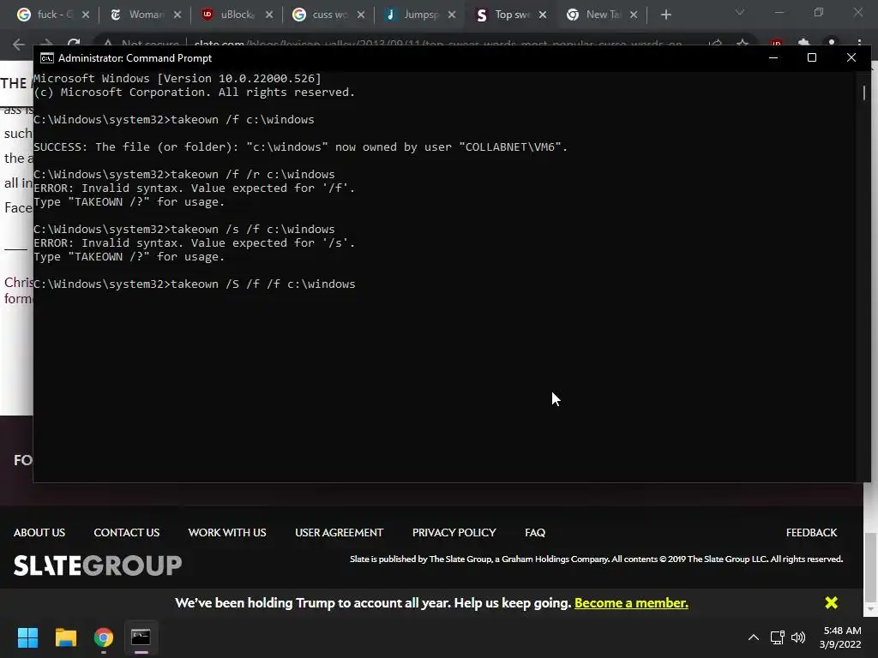Close the New Tab tab
Image resolution: width=878 pixels, height=658 pixels.
click(634, 15)
